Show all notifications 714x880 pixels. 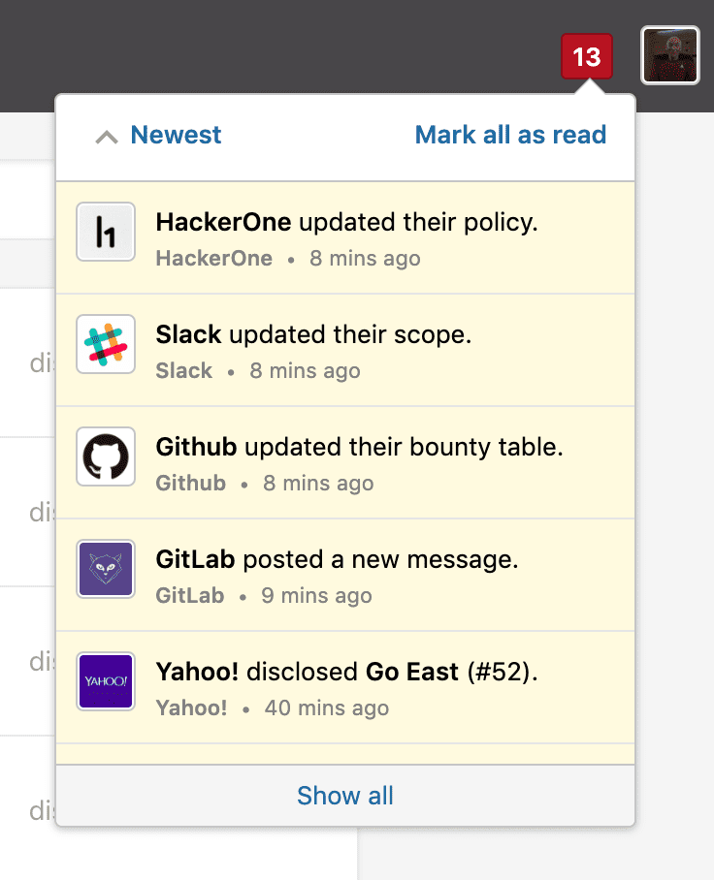pyautogui.click(x=345, y=796)
